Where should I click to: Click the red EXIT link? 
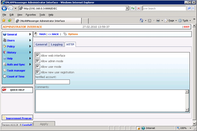[186, 27]
